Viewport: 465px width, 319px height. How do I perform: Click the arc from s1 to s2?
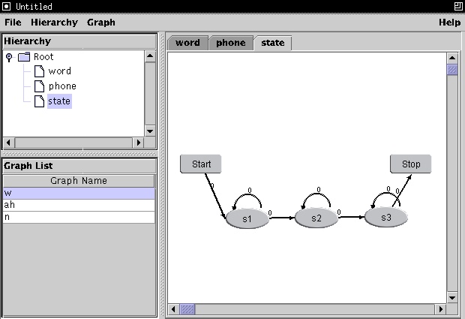click(282, 218)
